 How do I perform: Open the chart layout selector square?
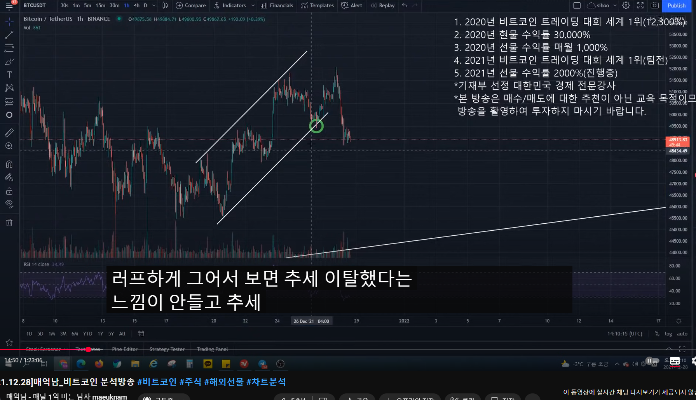click(577, 5)
